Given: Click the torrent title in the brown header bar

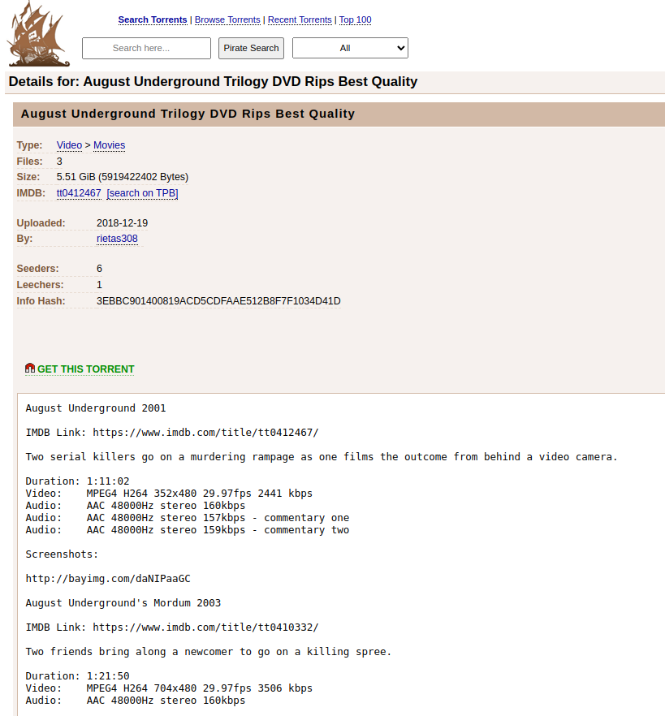Looking at the screenshot, I should coord(188,114).
